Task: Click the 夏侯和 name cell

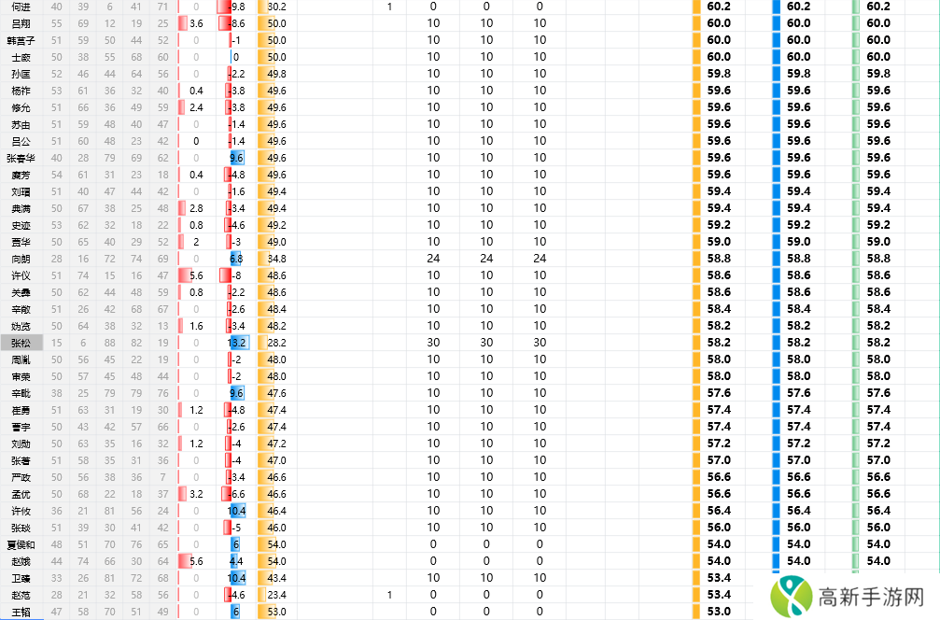Action: click(21, 544)
